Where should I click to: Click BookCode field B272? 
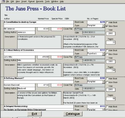[96, 50]
